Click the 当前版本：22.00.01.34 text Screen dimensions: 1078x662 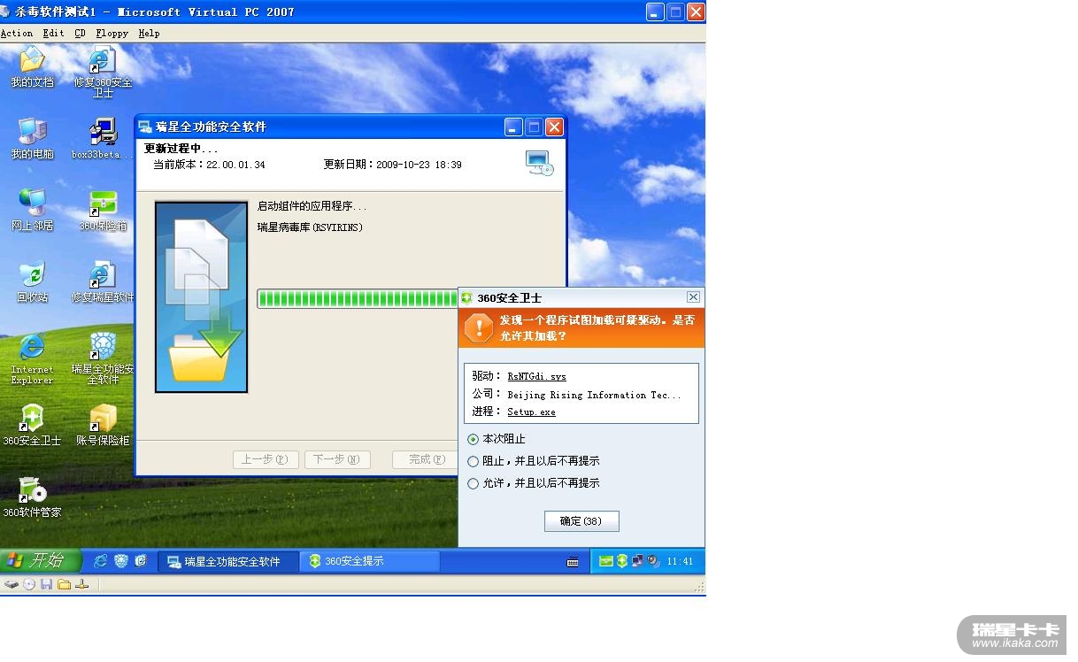(209, 165)
